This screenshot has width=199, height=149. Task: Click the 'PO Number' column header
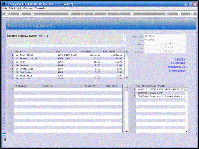[x=21, y=86]
